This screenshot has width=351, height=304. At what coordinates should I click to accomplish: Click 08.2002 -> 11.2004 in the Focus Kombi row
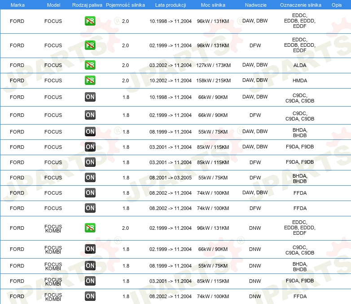click(171, 296)
